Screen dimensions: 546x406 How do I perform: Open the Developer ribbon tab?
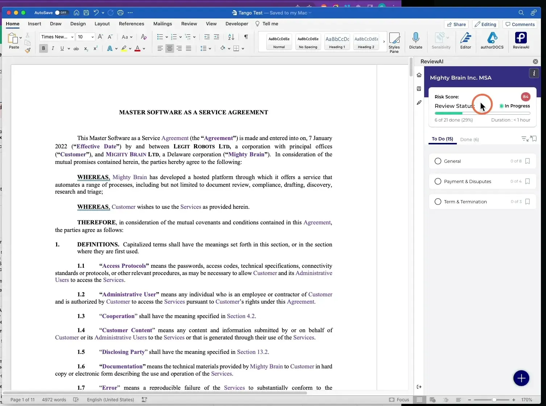point(237,24)
